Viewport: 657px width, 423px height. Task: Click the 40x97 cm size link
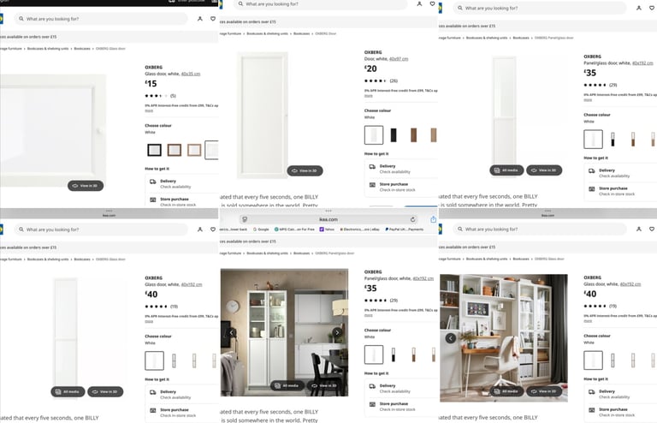399,59
